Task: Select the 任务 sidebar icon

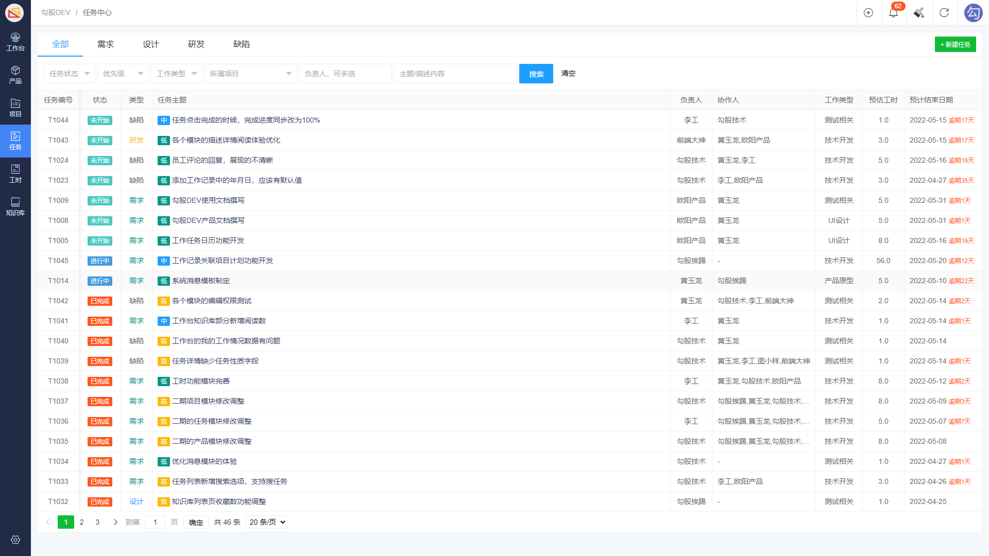Action: point(15,141)
